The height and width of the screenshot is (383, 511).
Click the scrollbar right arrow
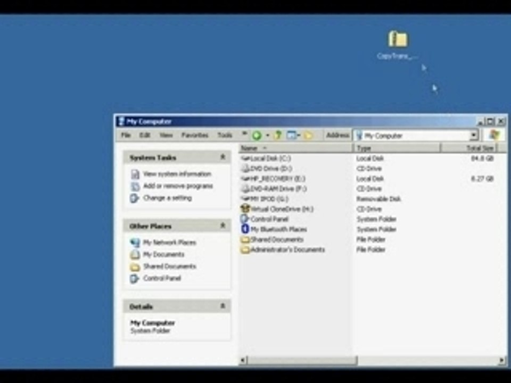[x=501, y=360]
